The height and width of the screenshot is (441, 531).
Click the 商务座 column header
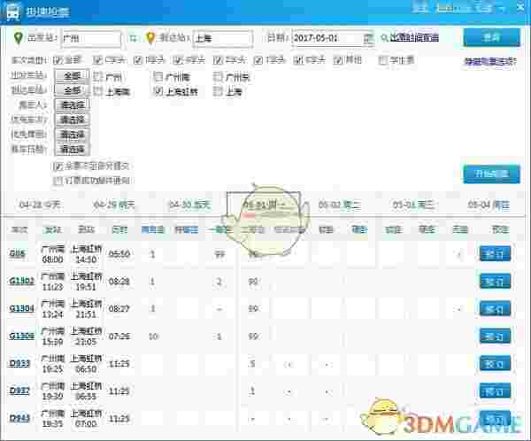pos(153,230)
